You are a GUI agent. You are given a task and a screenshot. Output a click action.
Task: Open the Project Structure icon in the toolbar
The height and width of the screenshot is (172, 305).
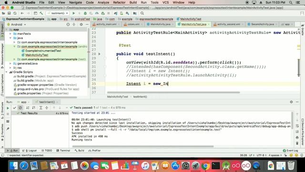pyautogui.click(x=135, y=13)
